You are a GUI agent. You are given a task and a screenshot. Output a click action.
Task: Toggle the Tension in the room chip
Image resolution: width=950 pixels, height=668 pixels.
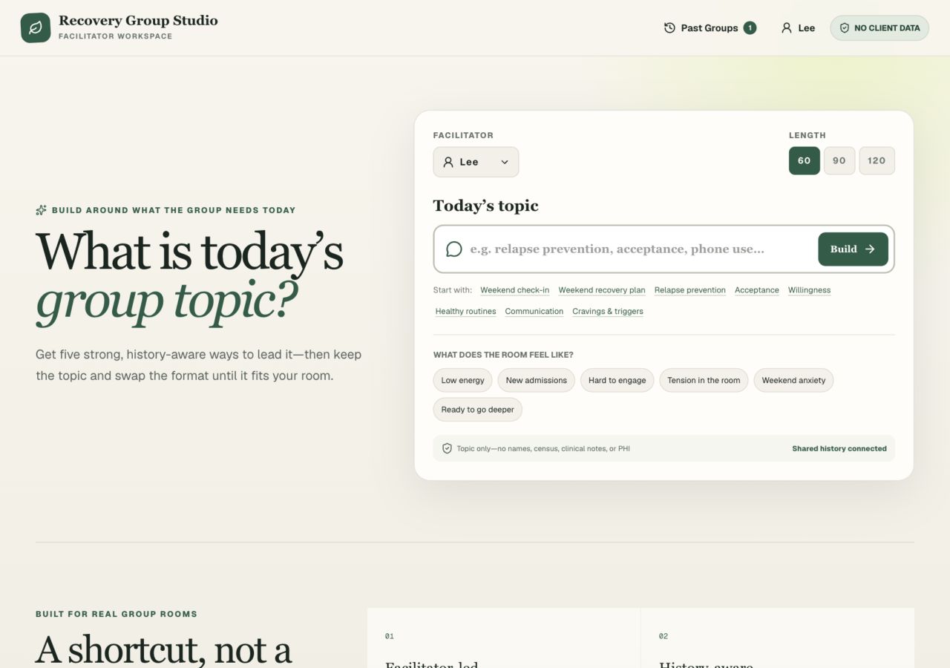click(704, 380)
